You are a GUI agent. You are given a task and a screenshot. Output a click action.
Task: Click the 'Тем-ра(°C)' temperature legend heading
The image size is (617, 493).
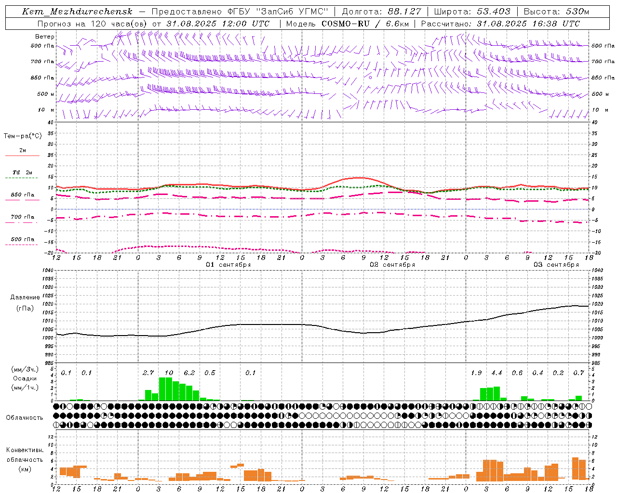tap(23, 136)
